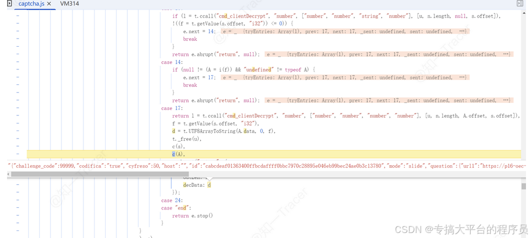
Task: Close the captcha.js tab
Action: point(49,4)
